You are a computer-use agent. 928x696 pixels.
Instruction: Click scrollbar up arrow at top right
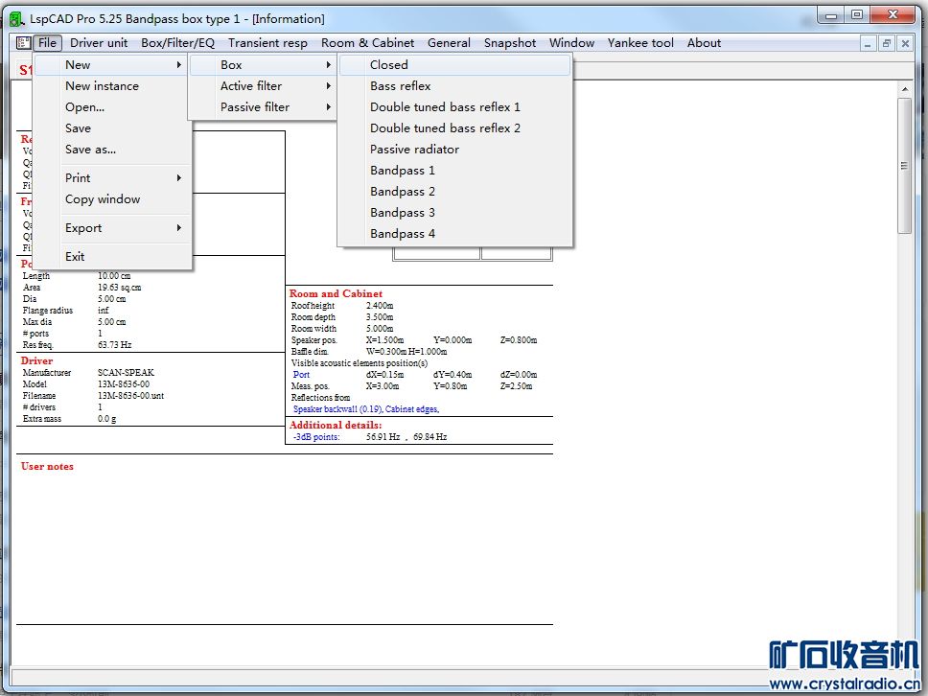[x=904, y=88]
